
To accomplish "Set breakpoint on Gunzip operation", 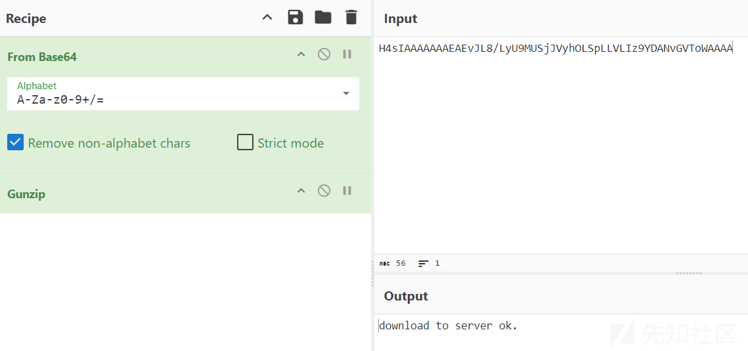I will tap(347, 191).
